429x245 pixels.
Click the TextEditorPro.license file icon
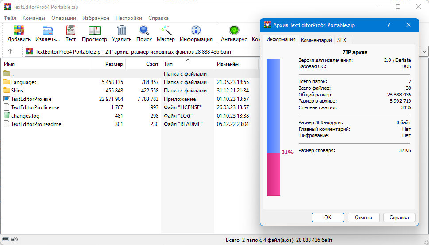click(7, 107)
